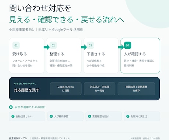Click the フォーム・メールから description line
This screenshot has width=169, height=140.
[x=25, y=61]
